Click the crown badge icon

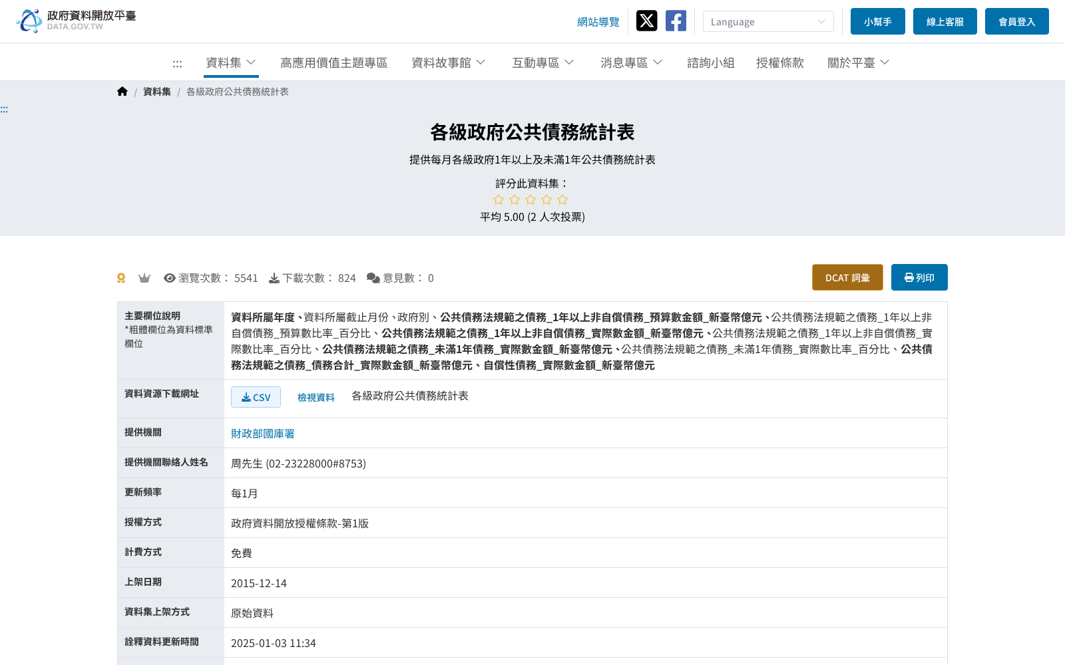click(x=144, y=278)
